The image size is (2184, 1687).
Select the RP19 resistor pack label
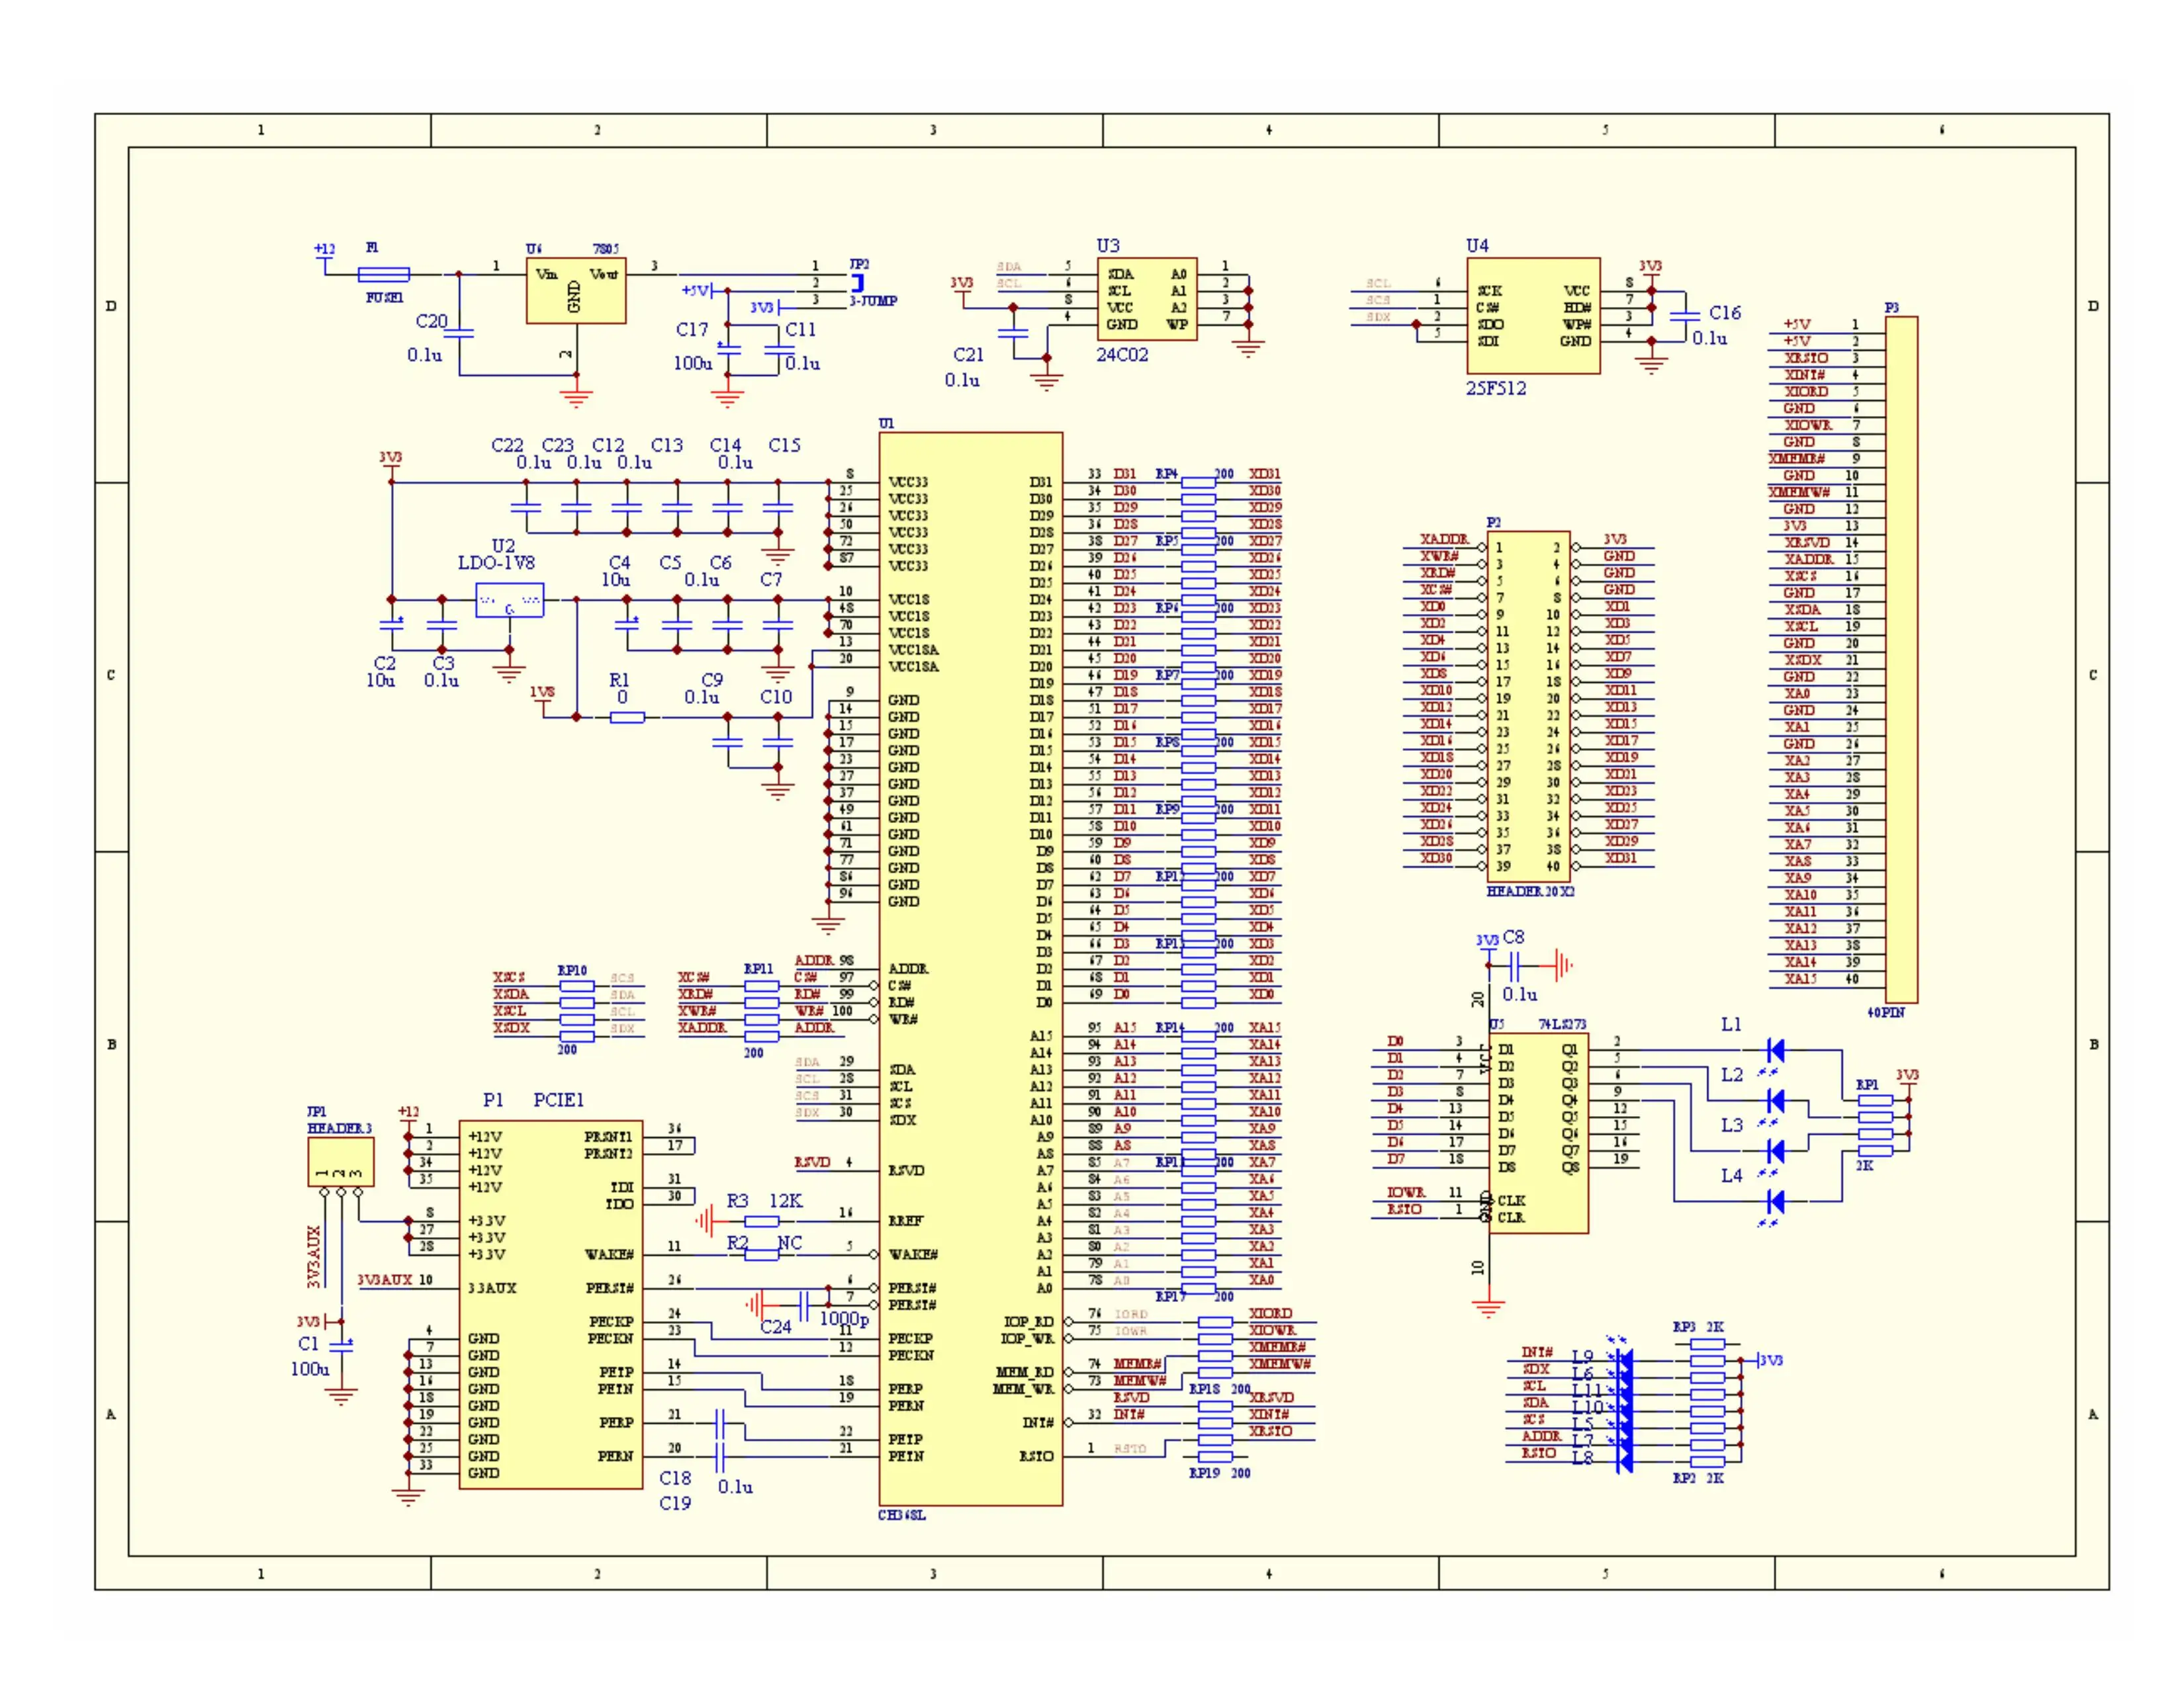coord(1204,1473)
